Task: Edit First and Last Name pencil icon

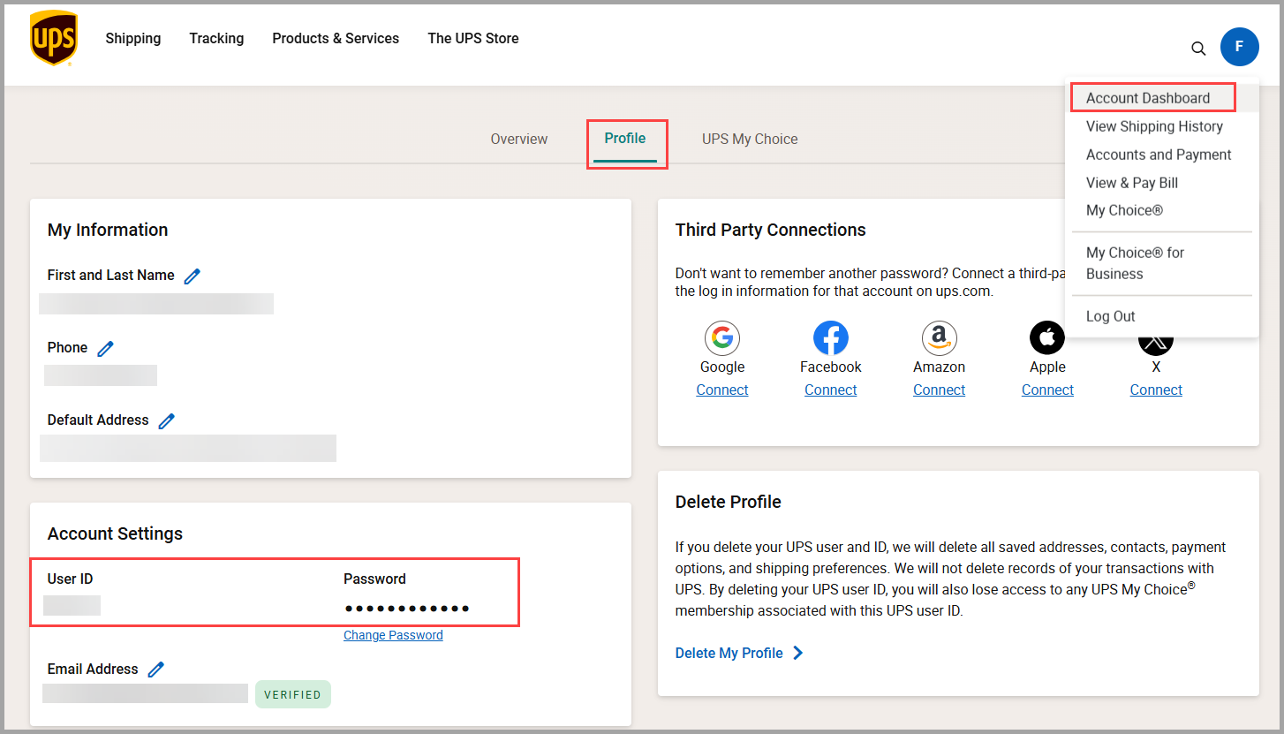Action: coord(192,276)
